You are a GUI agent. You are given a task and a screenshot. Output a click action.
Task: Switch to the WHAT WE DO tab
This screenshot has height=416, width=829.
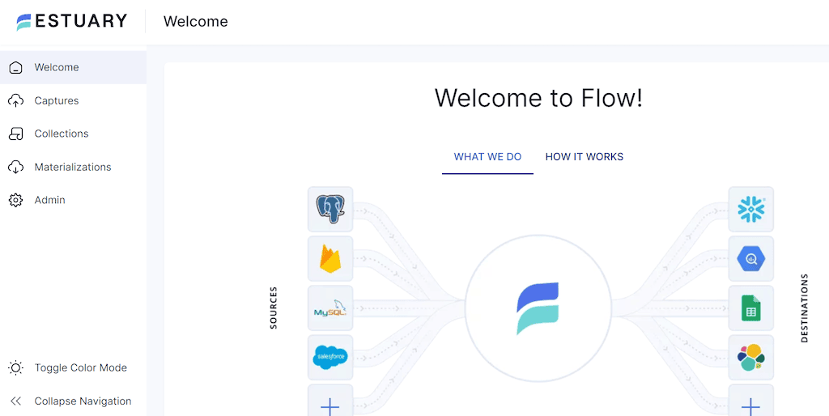click(x=487, y=157)
